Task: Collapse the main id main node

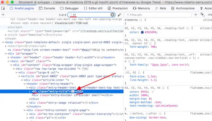Action: [x=8, y=61]
